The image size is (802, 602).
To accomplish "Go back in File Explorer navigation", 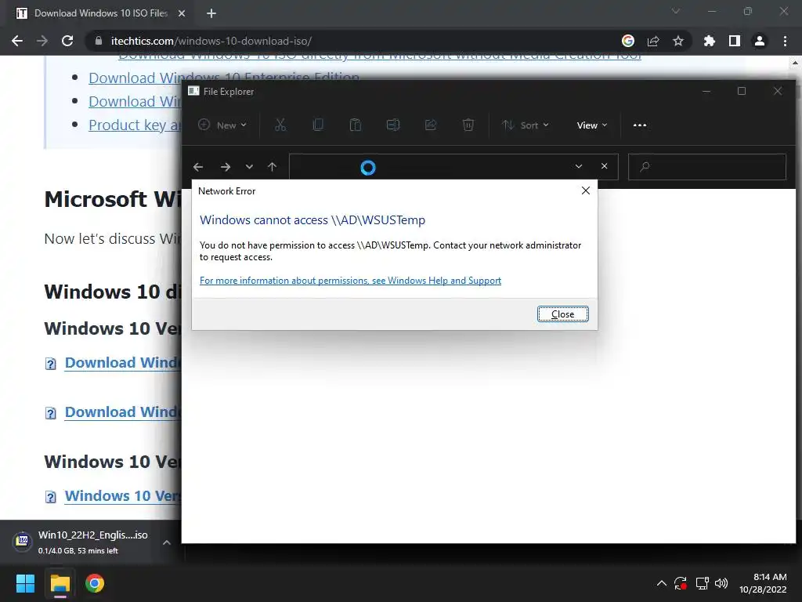I will 198,167.
